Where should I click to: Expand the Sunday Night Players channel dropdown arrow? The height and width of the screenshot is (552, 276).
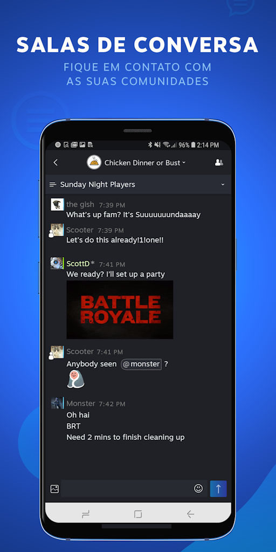(x=223, y=184)
